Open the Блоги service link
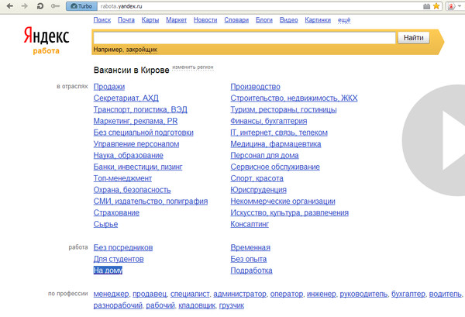This screenshot has width=465, height=317. [264, 20]
